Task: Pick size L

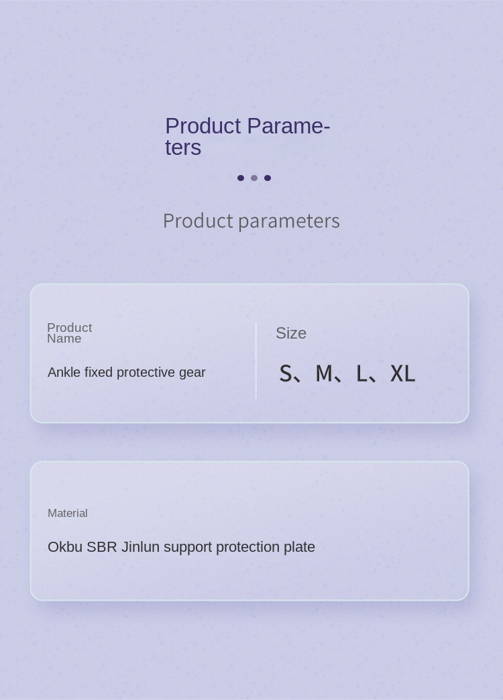Action: point(361,373)
